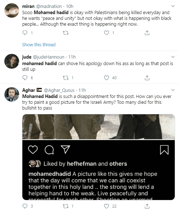Image resolution: width=178 pixels, height=213 pixels.
Task: Share Aghar's tweet
Action: (147, 206)
